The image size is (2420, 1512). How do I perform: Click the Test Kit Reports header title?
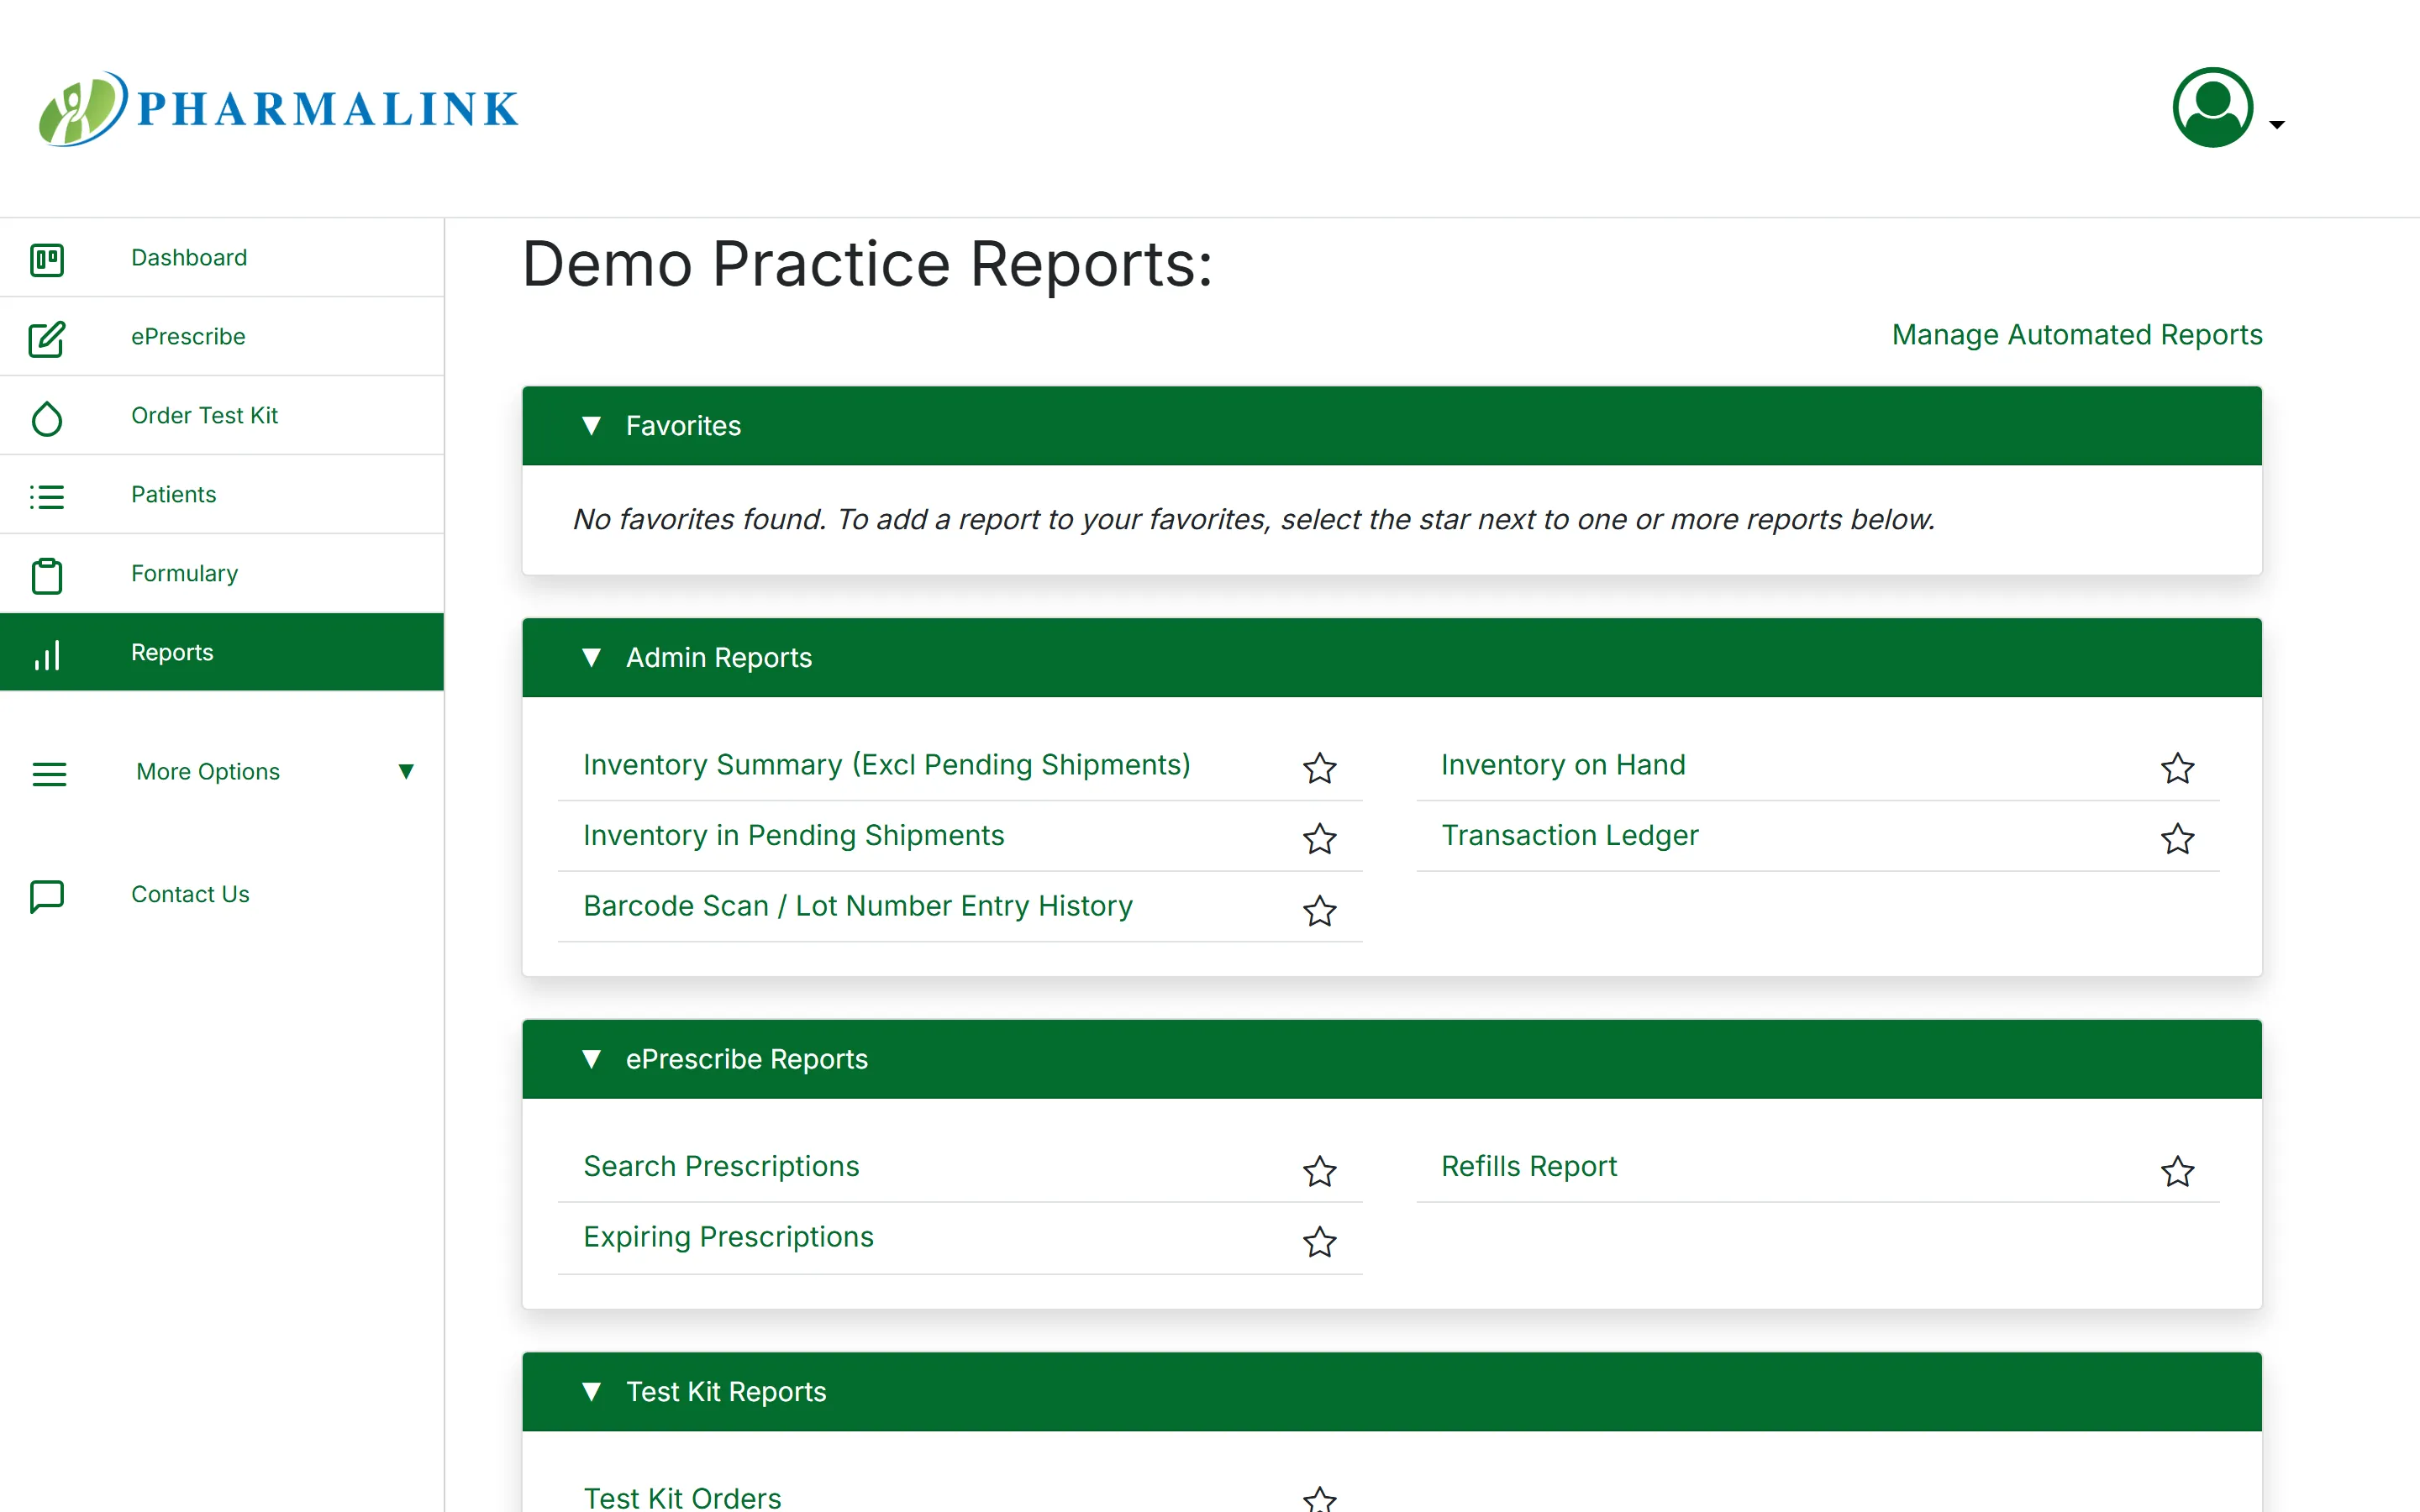tap(726, 1392)
